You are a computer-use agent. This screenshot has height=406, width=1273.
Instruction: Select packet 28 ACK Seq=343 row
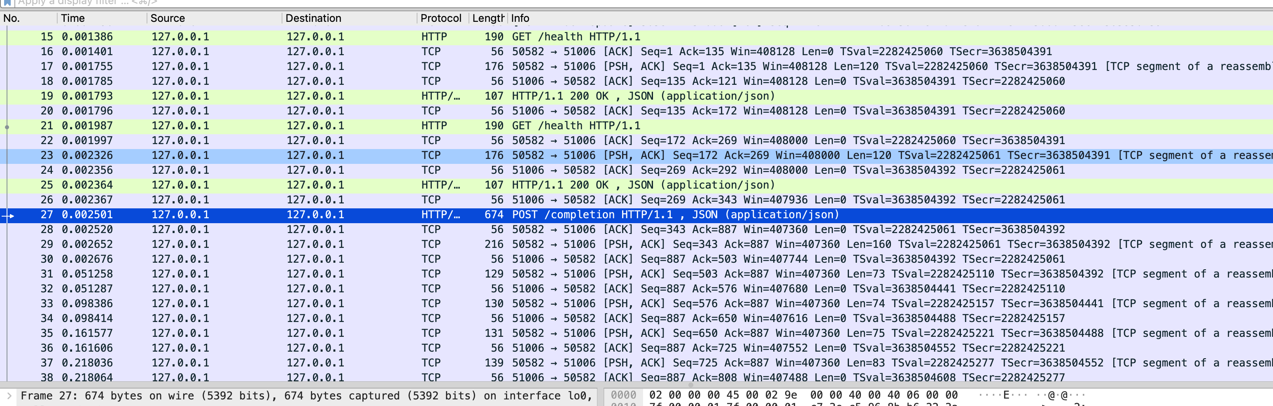coord(636,230)
